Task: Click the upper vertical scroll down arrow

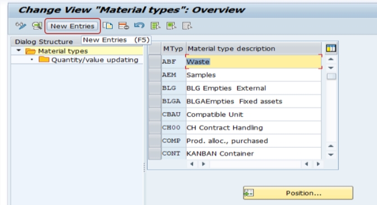Action: tap(331, 68)
